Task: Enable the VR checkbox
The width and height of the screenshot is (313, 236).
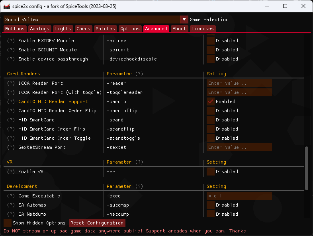Action: 211,172
